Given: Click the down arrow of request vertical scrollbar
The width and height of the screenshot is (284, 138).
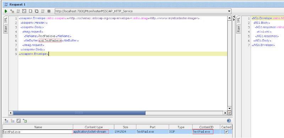Looking at the screenshot, I should pyautogui.click(x=229, y=109).
